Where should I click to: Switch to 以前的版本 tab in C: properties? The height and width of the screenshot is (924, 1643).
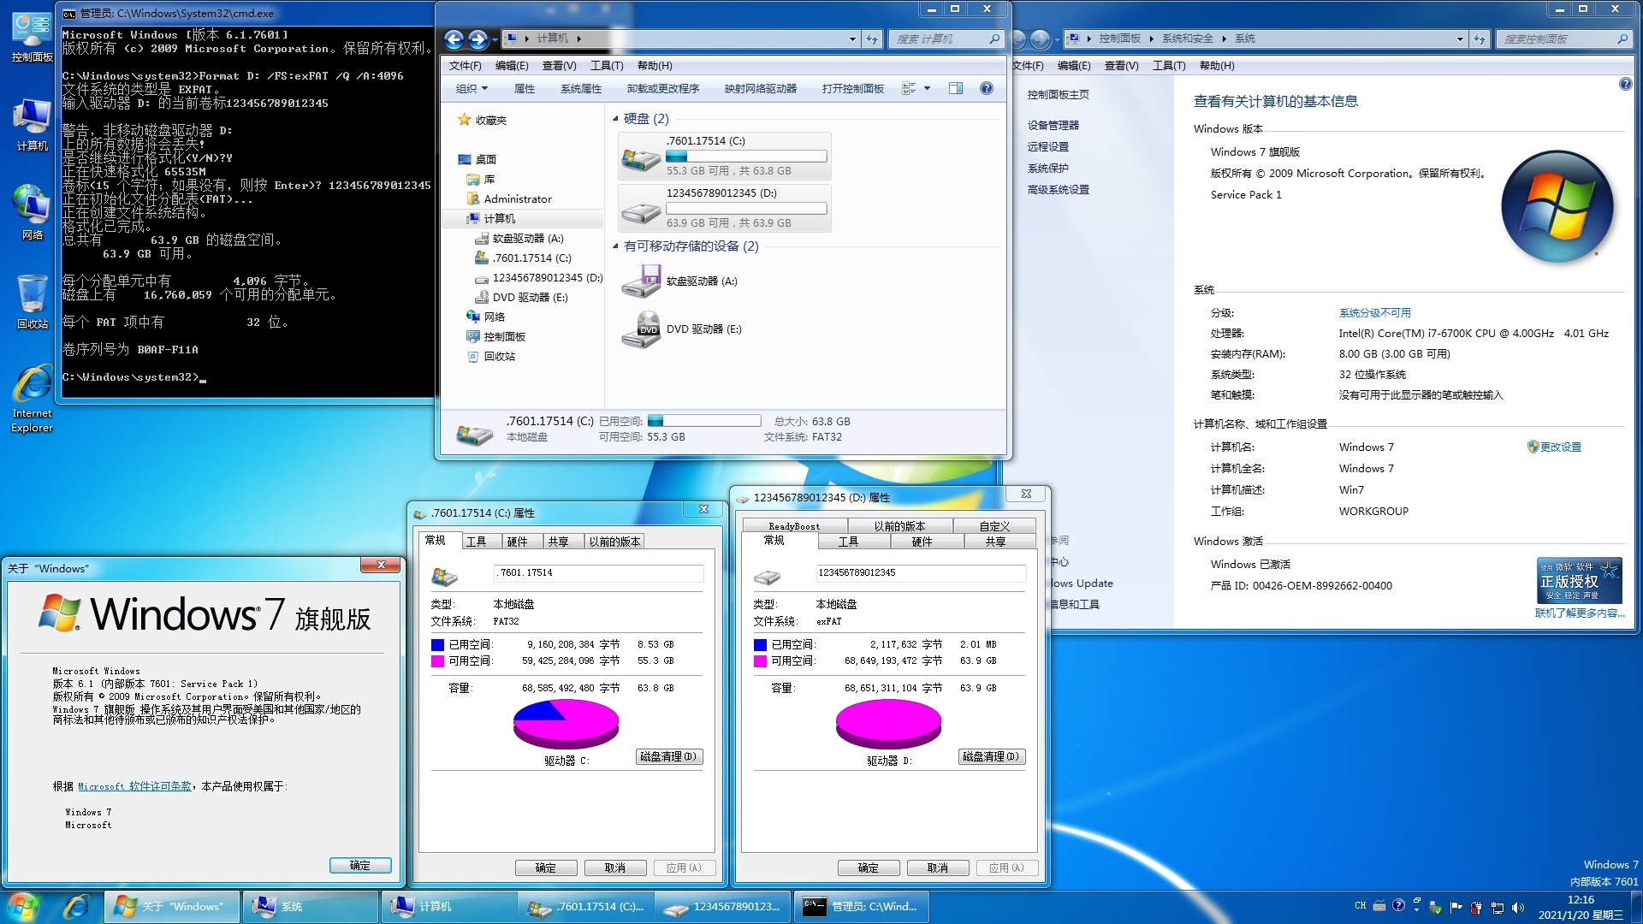(614, 542)
